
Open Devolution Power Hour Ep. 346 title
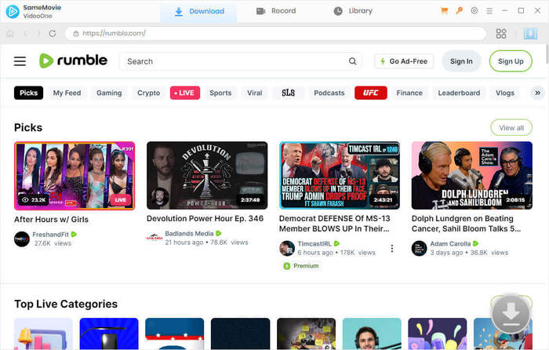click(205, 219)
